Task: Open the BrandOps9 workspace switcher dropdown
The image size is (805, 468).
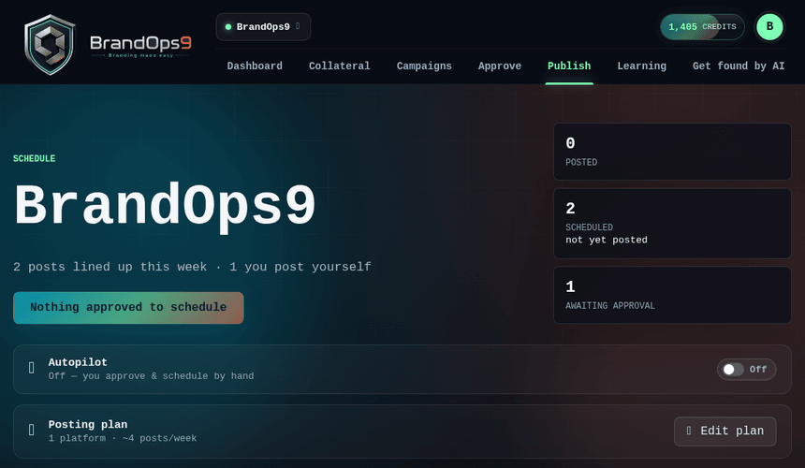Action: 263,27
